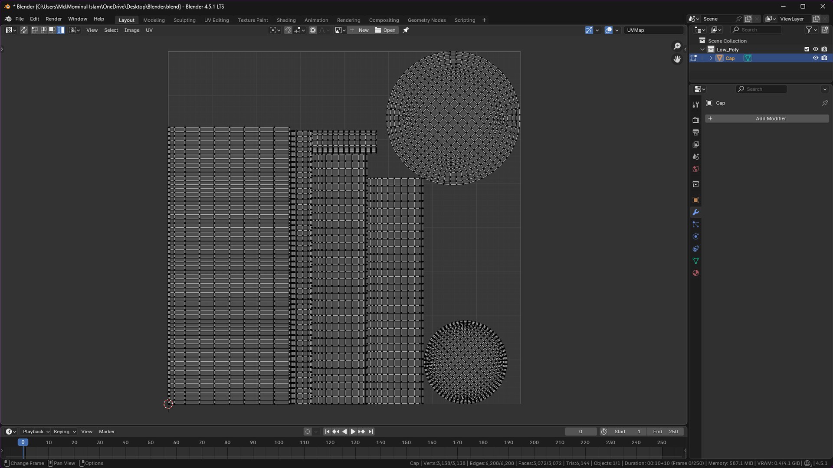Open image browse dropdown
The image size is (833, 468).
click(340, 30)
